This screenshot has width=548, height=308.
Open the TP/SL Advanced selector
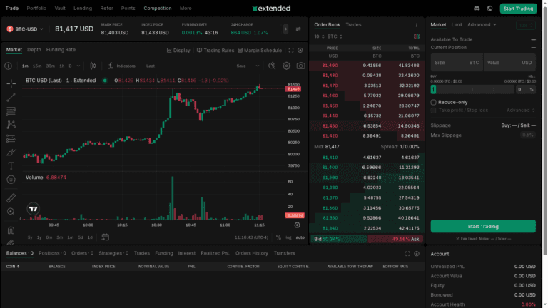tap(521, 111)
